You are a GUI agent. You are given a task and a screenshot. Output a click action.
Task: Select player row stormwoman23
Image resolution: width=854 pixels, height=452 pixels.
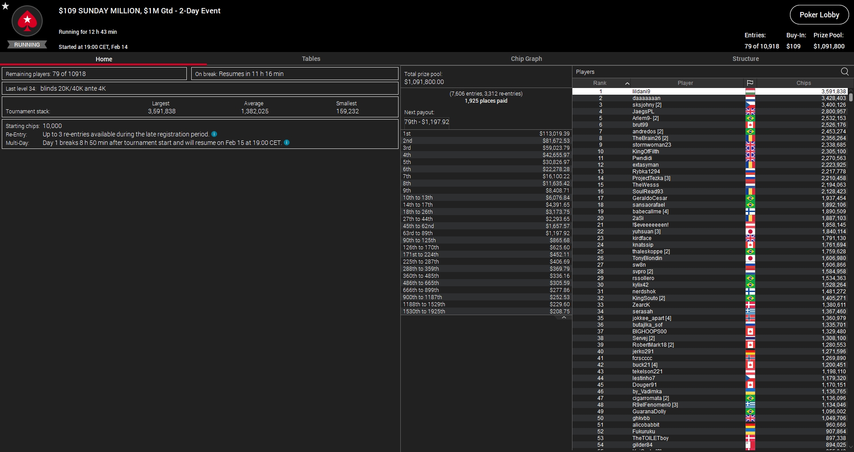710,145
